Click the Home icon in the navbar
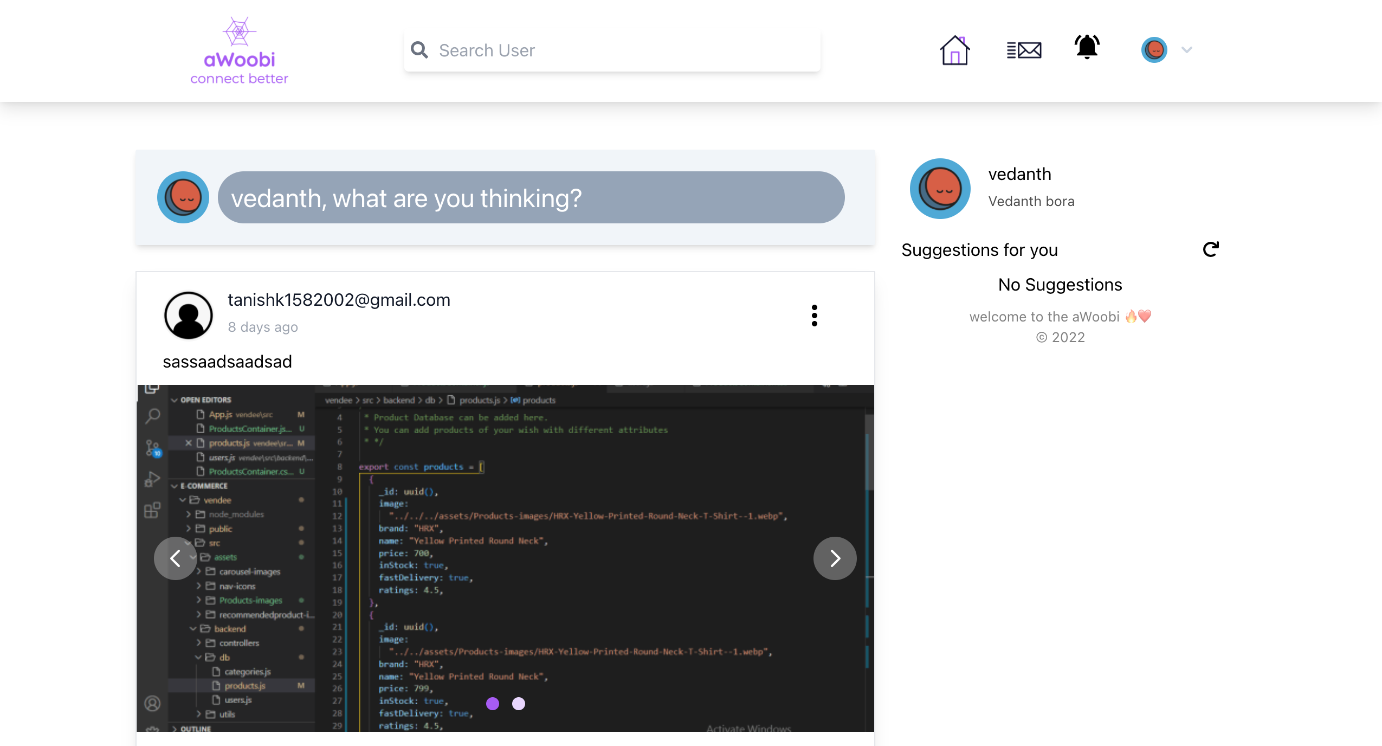Viewport: 1382px width, 746px height. coord(954,50)
